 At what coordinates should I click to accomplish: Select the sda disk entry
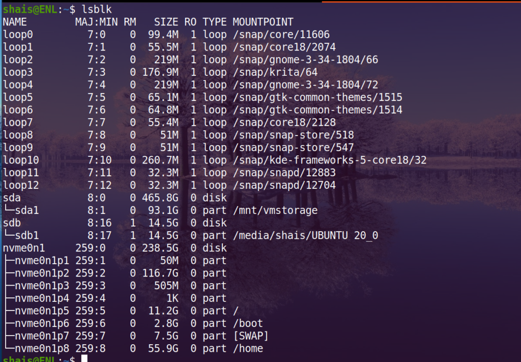[x=11, y=198]
